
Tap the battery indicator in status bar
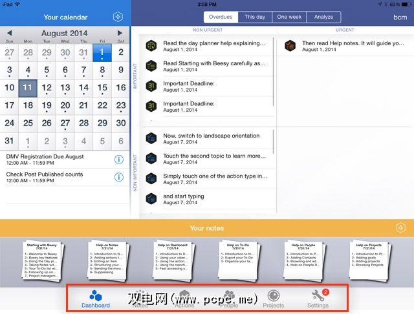tap(406, 5)
